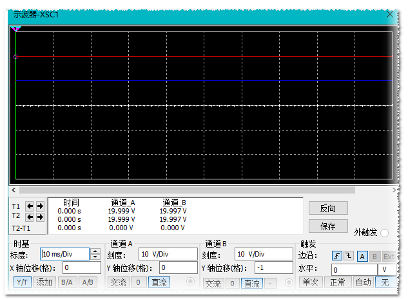Open the trigger level unit V dropdown
This screenshot has width=408, height=299.
(x=387, y=270)
